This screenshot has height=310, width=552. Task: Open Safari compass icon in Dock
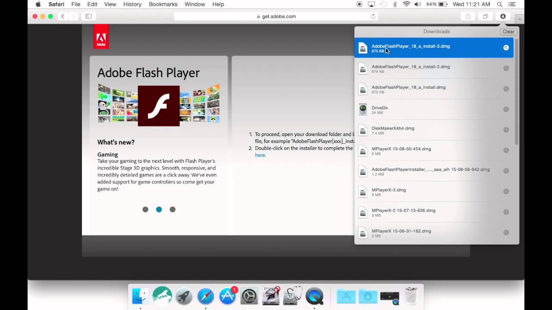pyautogui.click(x=206, y=296)
